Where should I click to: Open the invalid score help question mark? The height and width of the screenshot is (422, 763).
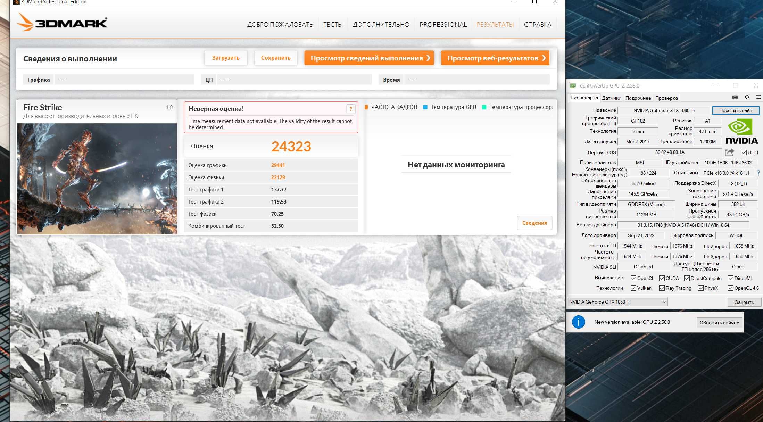(x=351, y=109)
